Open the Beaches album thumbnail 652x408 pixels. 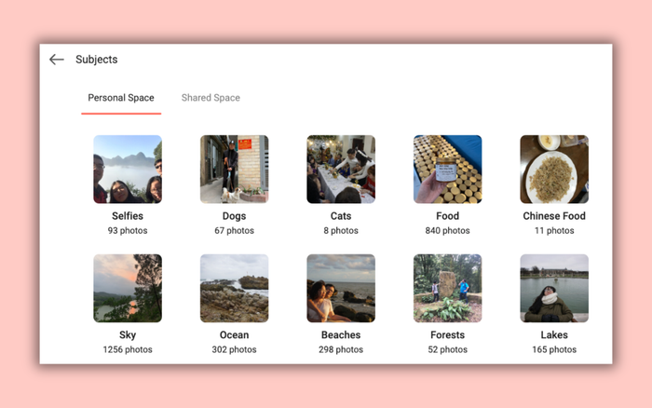click(341, 288)
